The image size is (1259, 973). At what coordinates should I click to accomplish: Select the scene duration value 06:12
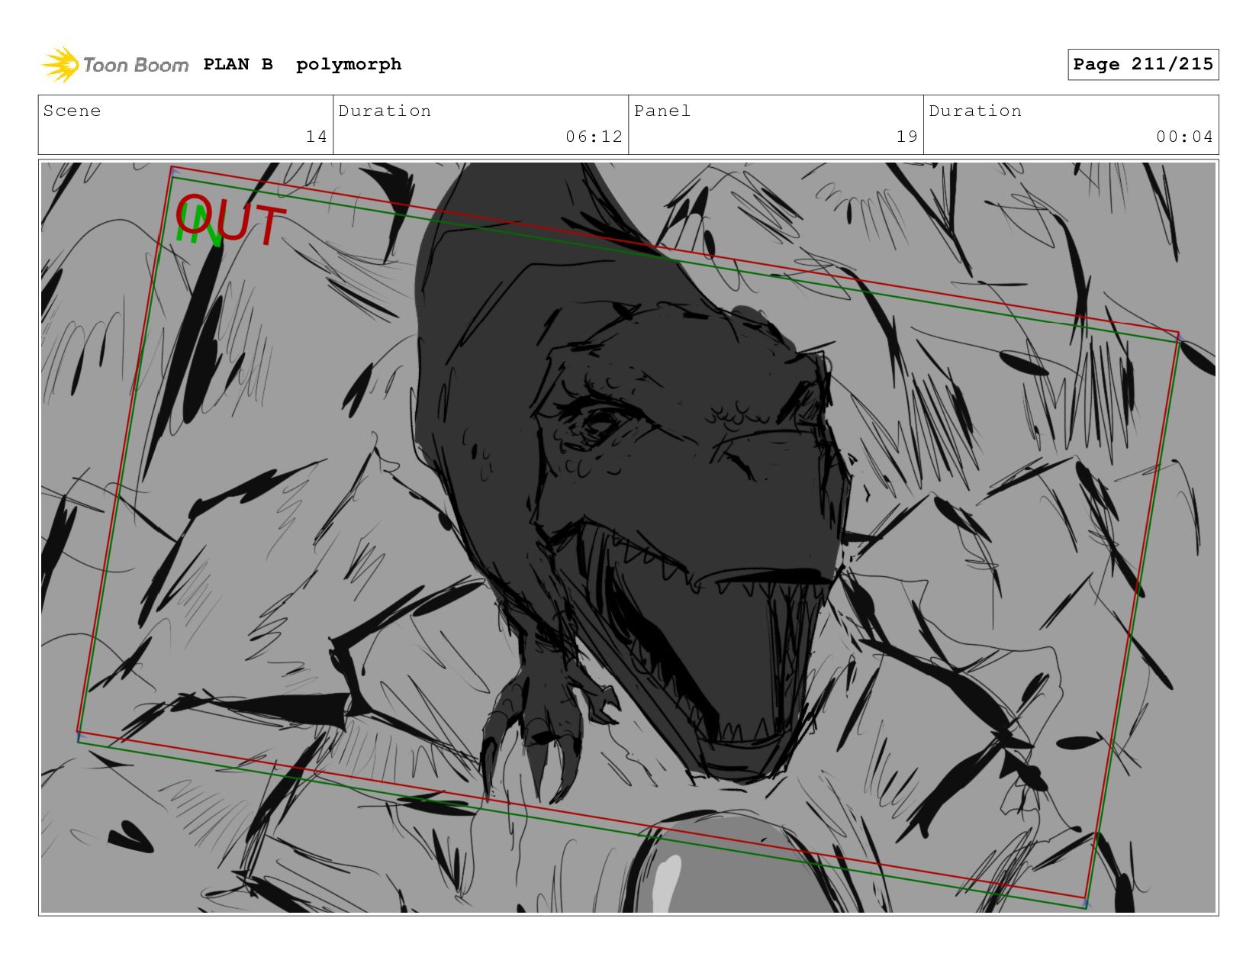pos(594,137)
